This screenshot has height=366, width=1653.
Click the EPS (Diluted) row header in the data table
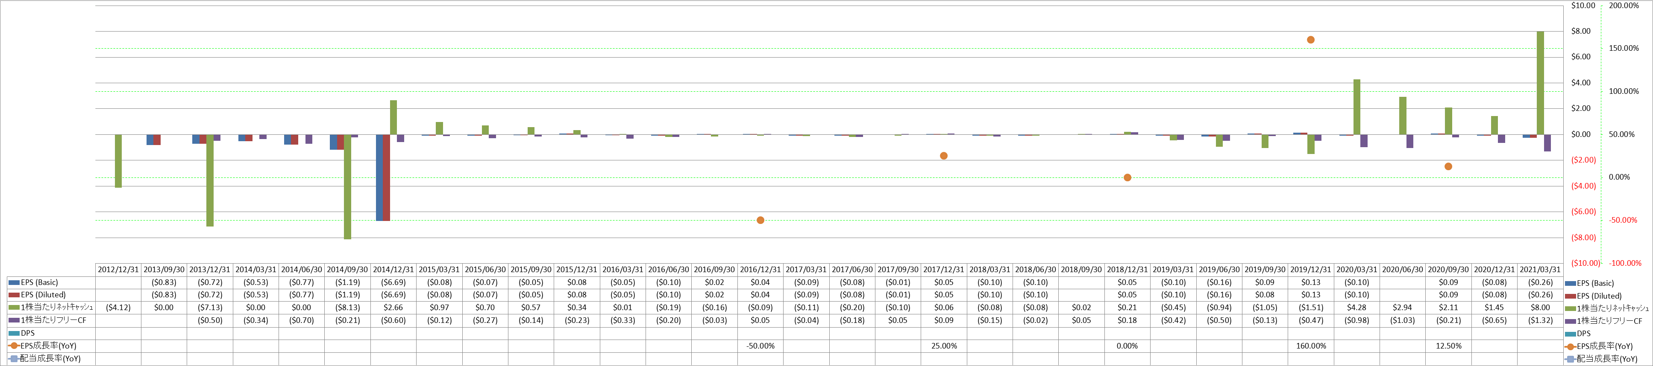tap(51, 295)
